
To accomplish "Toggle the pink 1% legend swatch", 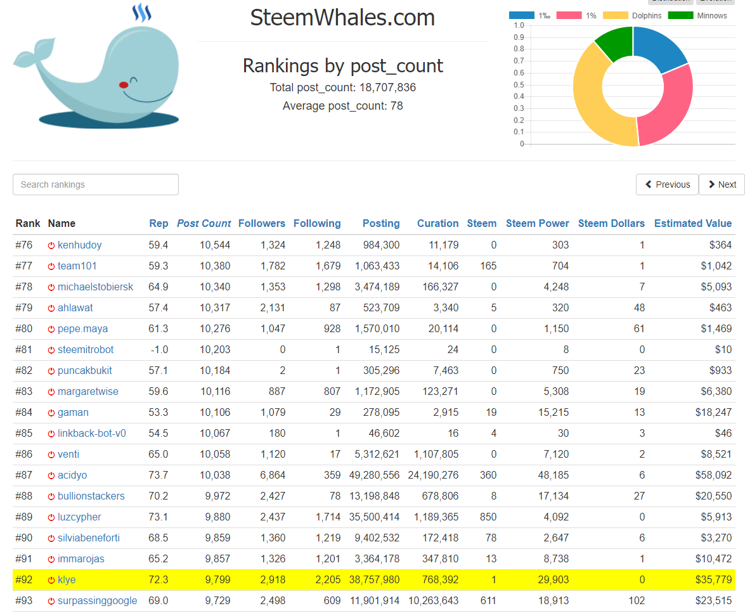I will tap(569, 15).
